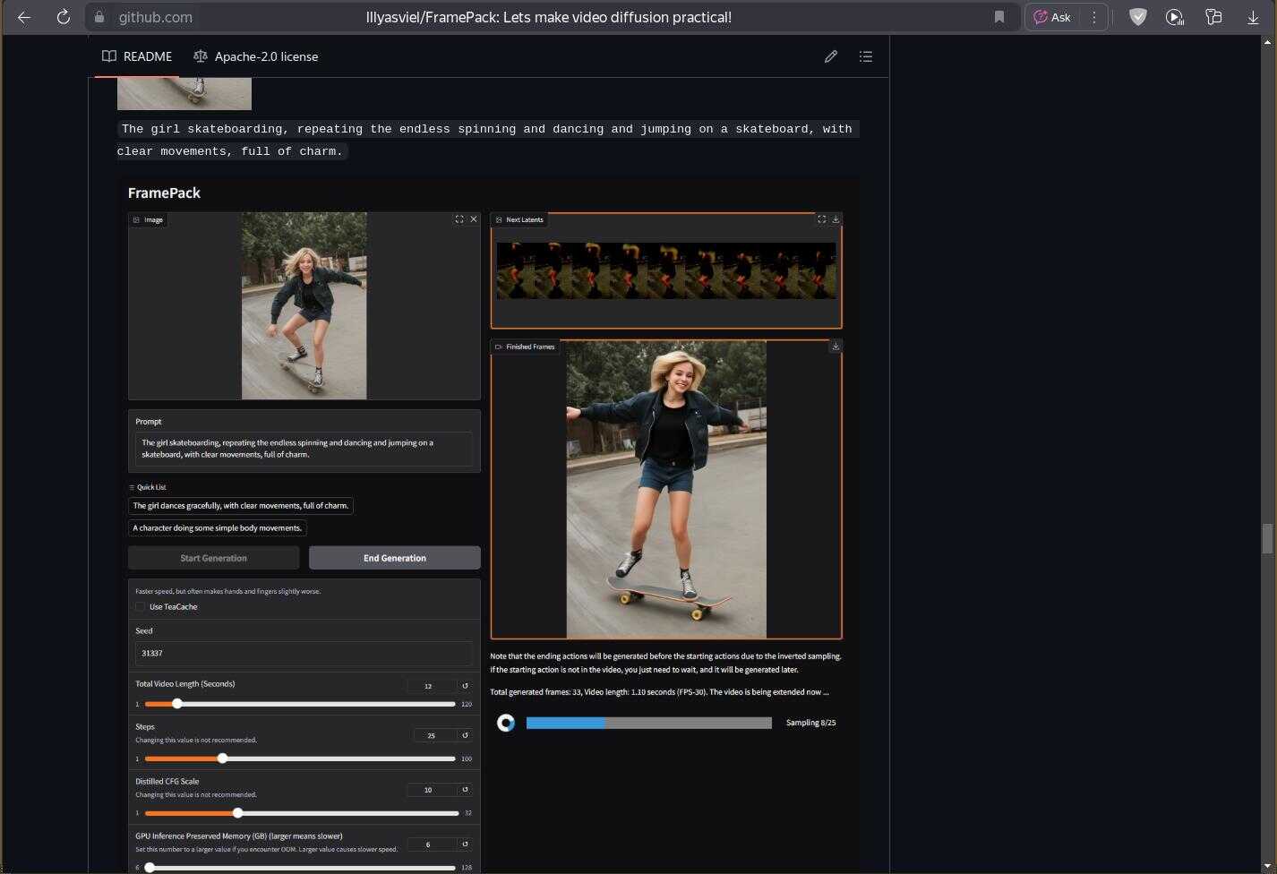The height and width of the screenshot is (874, 1277).
Task: Open the Brave Shields icon
Action: point(1137,17)
